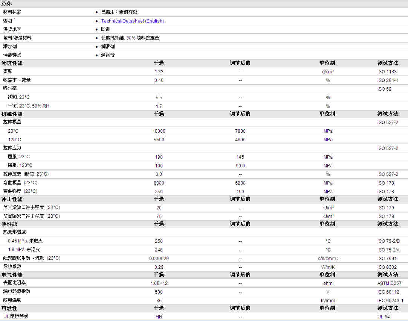Click the ISO 62 test method
Viewport: 408px width, 321px height.
click(x=384, y=89)
